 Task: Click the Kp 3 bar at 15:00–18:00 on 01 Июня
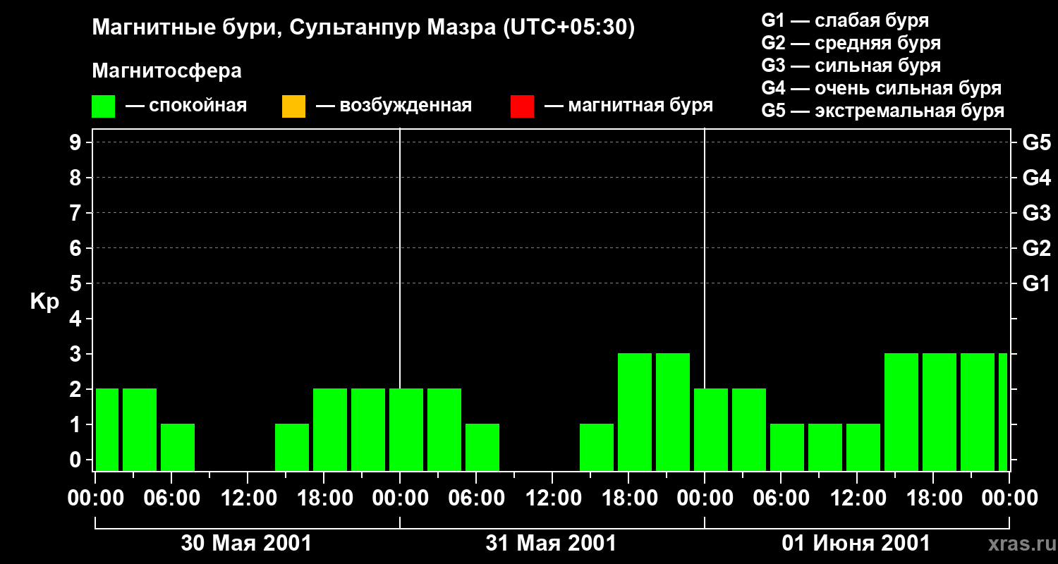(901, 412)
